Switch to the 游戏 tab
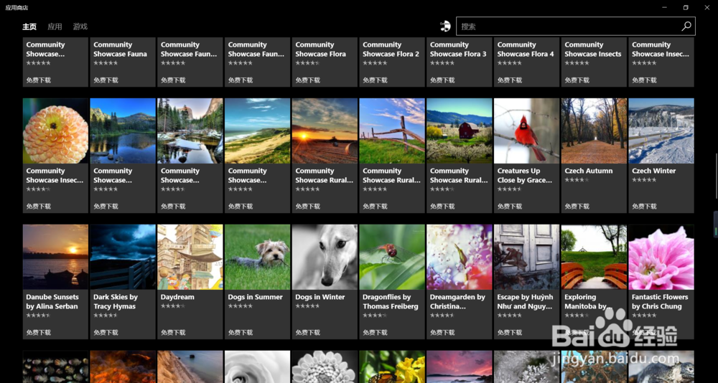The image size is (718, 383). pyautogui.click(x=80, y=27)
